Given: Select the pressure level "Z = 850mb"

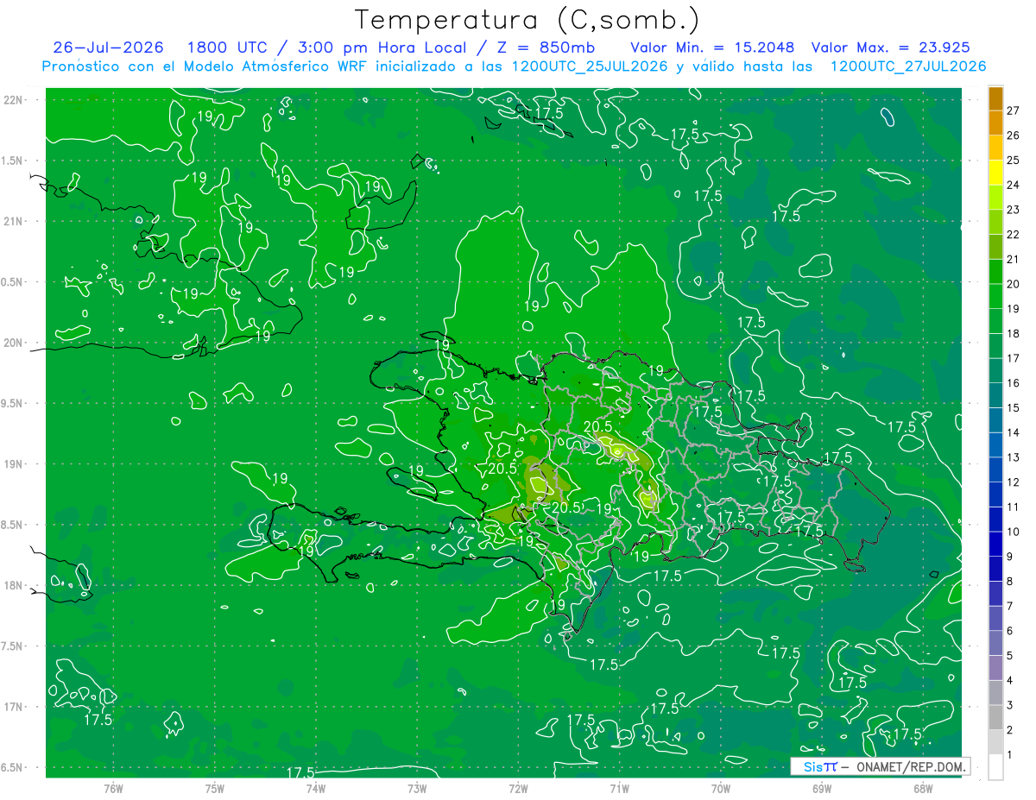Looking at the screenshot, I should (x=546, y=47).
